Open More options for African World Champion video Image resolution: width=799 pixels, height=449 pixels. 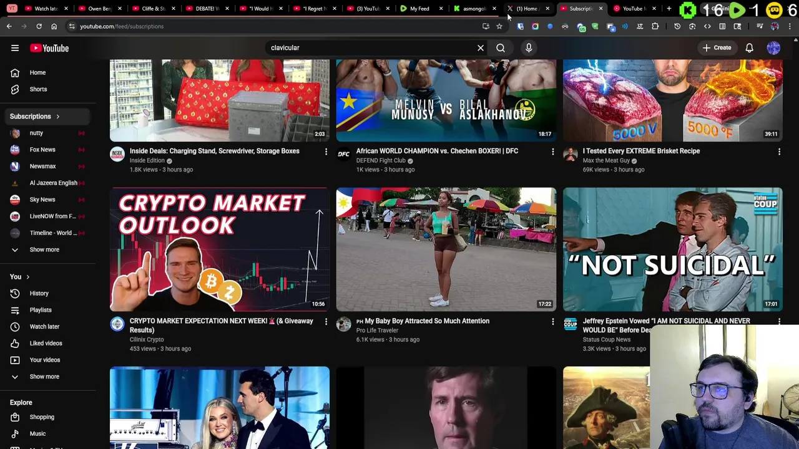(552, 152)
